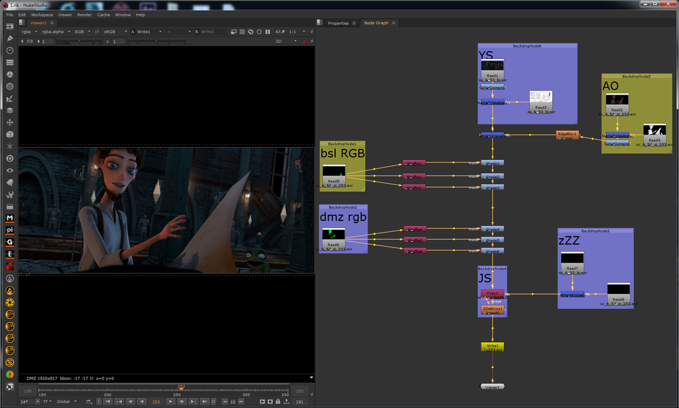Click the red plugin icon in toolbar
The image size is (679, 408).
(10, 267)
